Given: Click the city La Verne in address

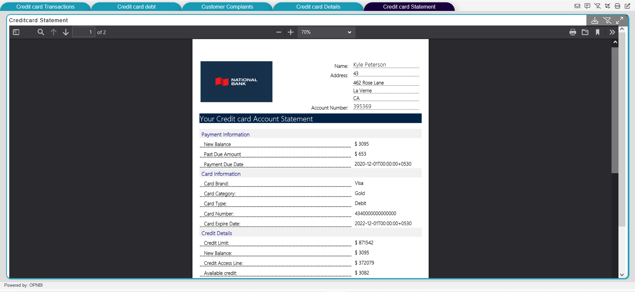Looking at the screenshot, I should (362, 91).
